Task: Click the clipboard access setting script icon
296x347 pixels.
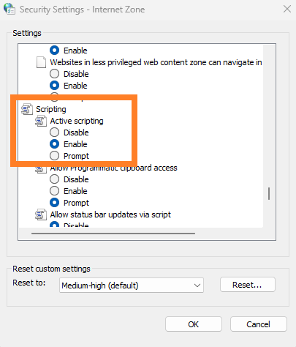Action: click(41, 169)
